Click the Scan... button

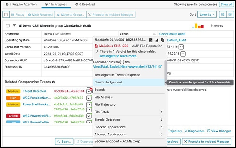pyautogui.click(x=64, y=142)
